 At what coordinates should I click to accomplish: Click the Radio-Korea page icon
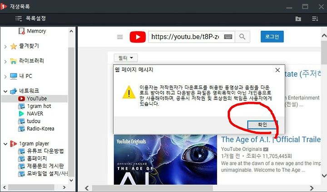click(x=21, y=129)
